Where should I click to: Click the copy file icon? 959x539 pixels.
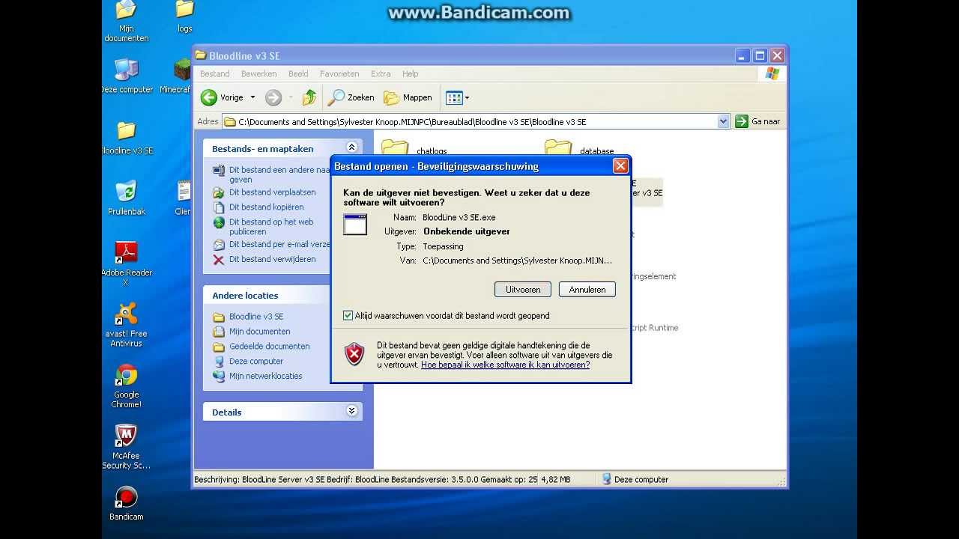point(219,207)
